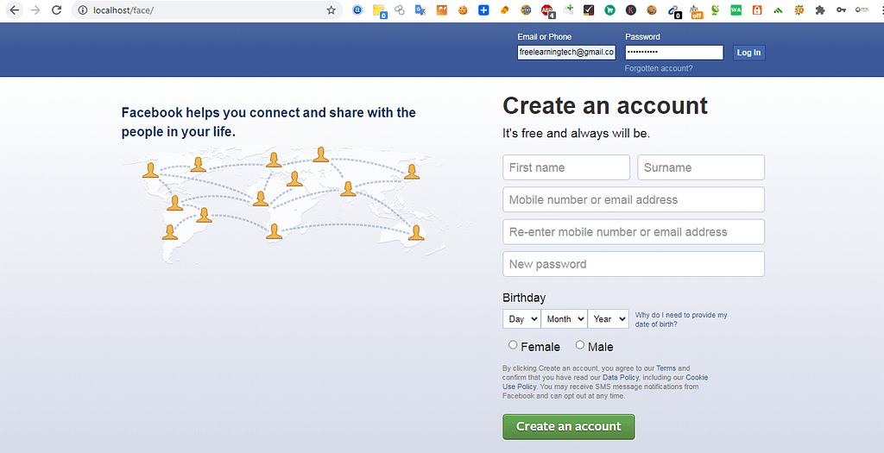Screen dimensions: 884x453
Task: Open the extension showing orange 'off' badge
Action: tap(696, 10)
